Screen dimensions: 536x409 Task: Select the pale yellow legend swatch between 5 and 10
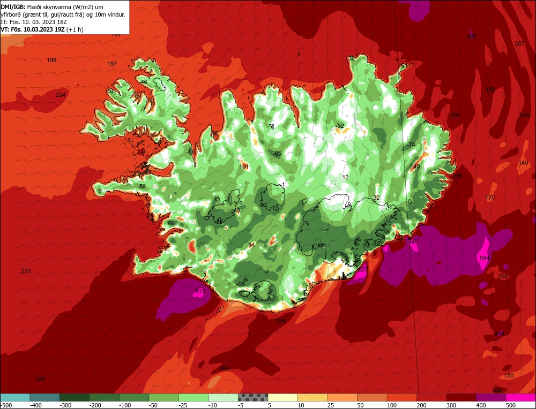tap(282, 397)
